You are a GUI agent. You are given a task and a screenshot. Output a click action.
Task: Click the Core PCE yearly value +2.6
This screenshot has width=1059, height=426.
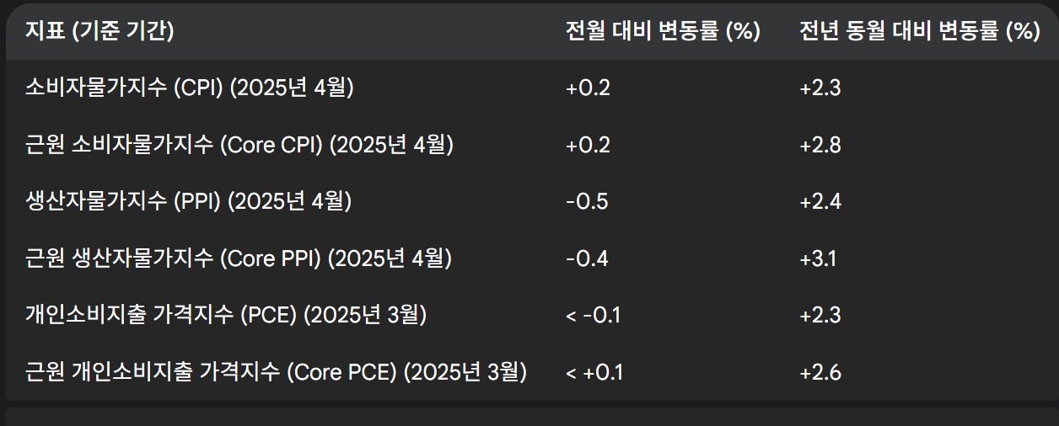[x=820, y=372]
